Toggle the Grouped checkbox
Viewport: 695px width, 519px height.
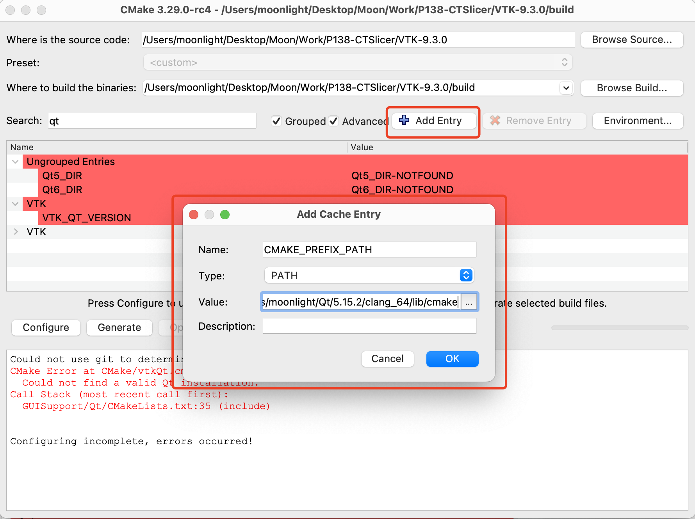[276, 121]
